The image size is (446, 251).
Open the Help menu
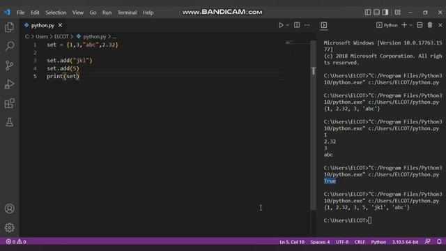point(148,13)
